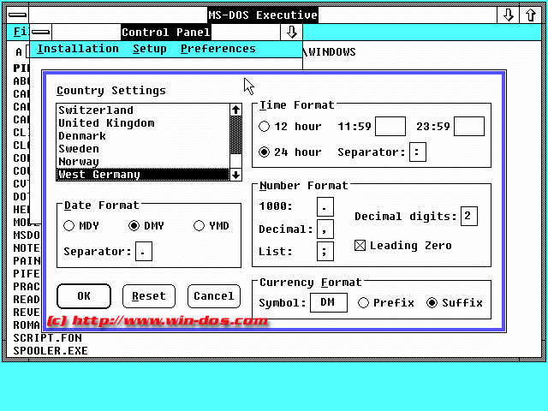548x411 pixels.
Task: Choose MDY date format
Action: point(68,226)
